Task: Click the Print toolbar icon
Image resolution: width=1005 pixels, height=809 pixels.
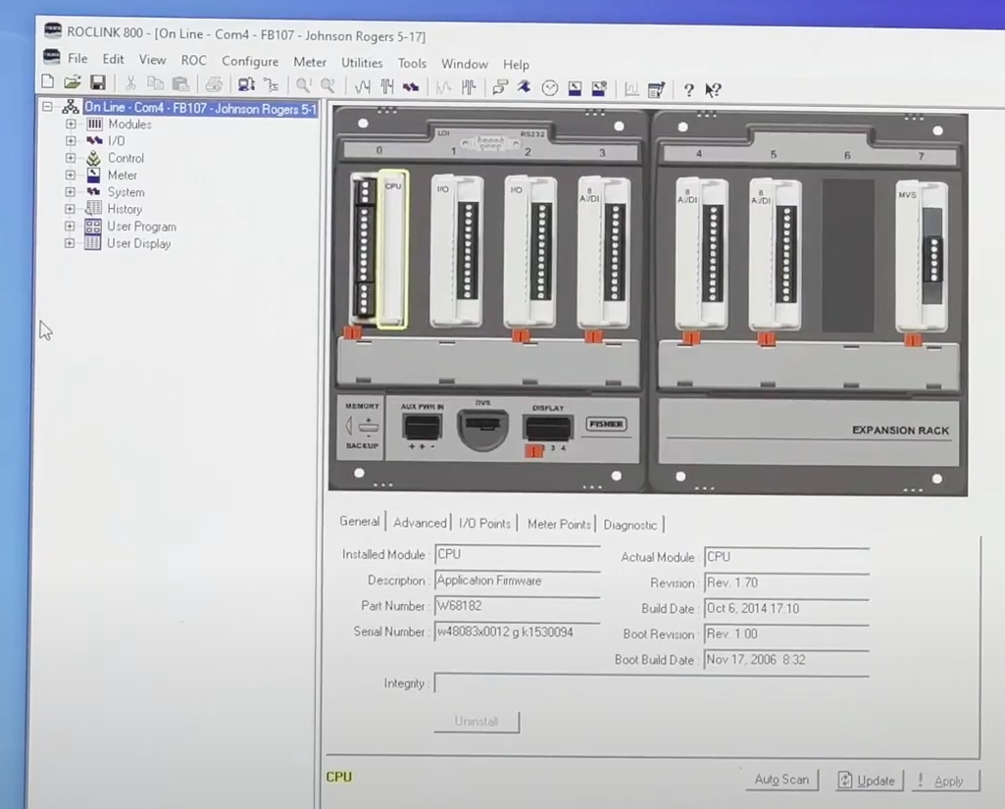Action: click(214, 84)
